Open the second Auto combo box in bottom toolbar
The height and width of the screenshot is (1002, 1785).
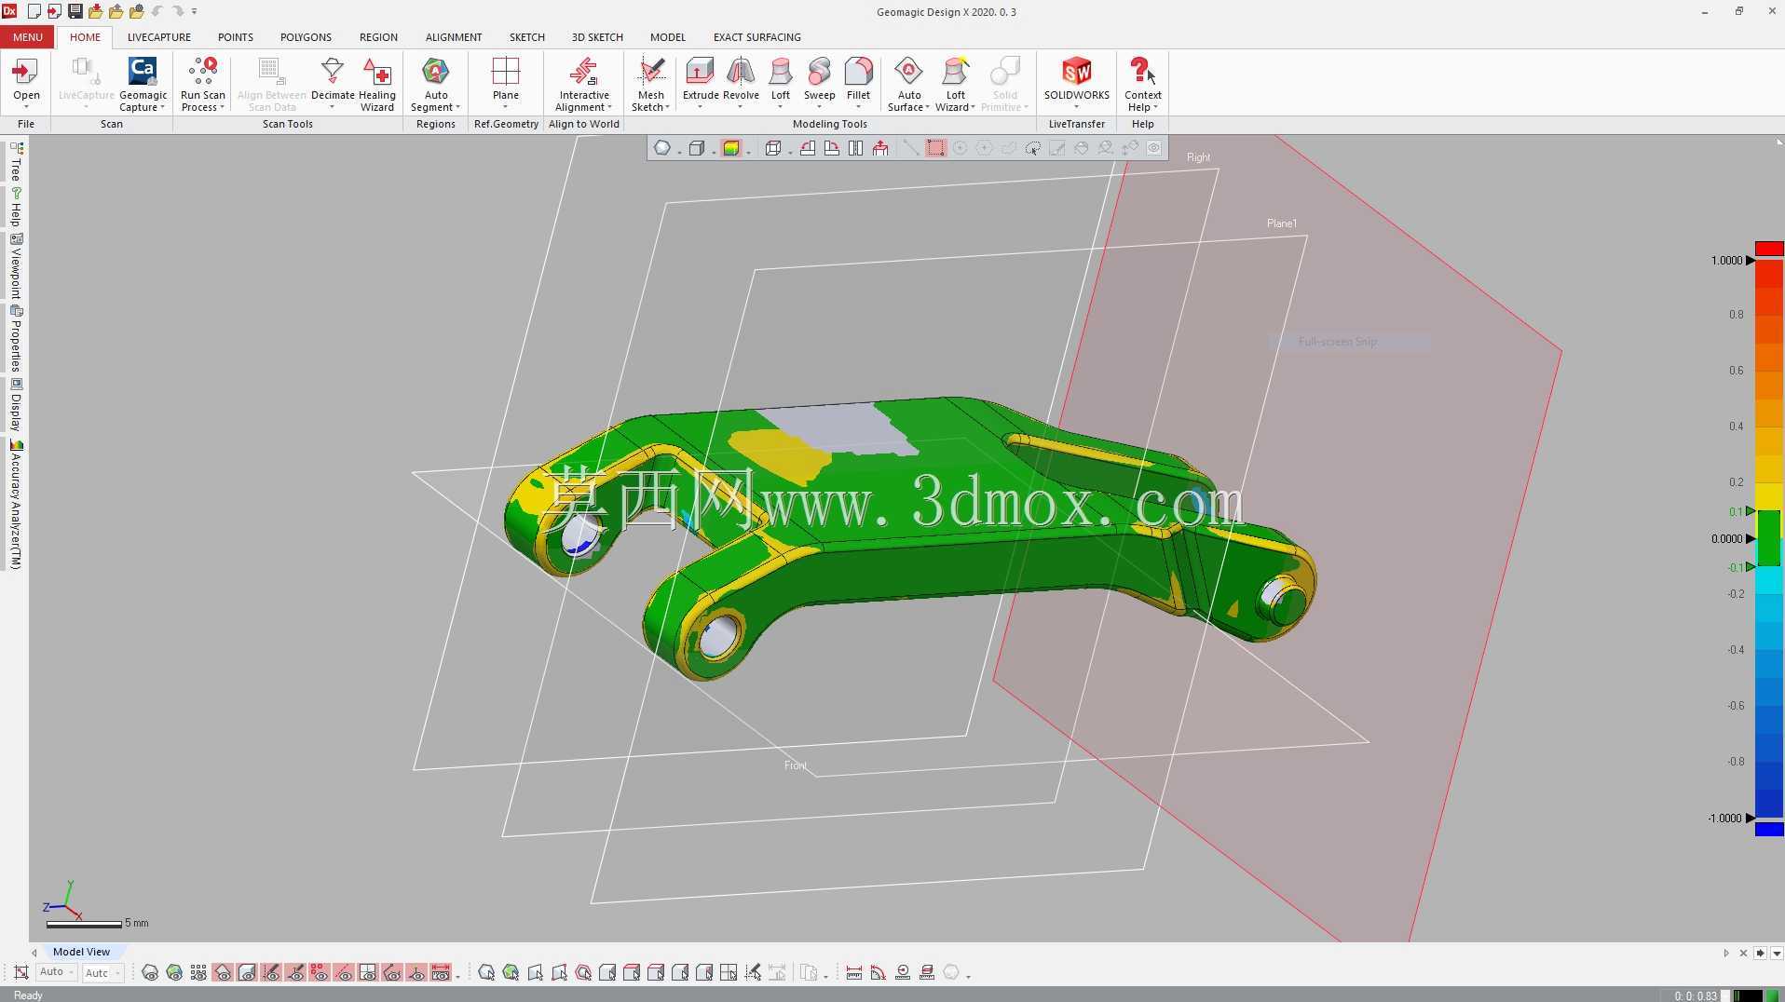click(102, 972)
